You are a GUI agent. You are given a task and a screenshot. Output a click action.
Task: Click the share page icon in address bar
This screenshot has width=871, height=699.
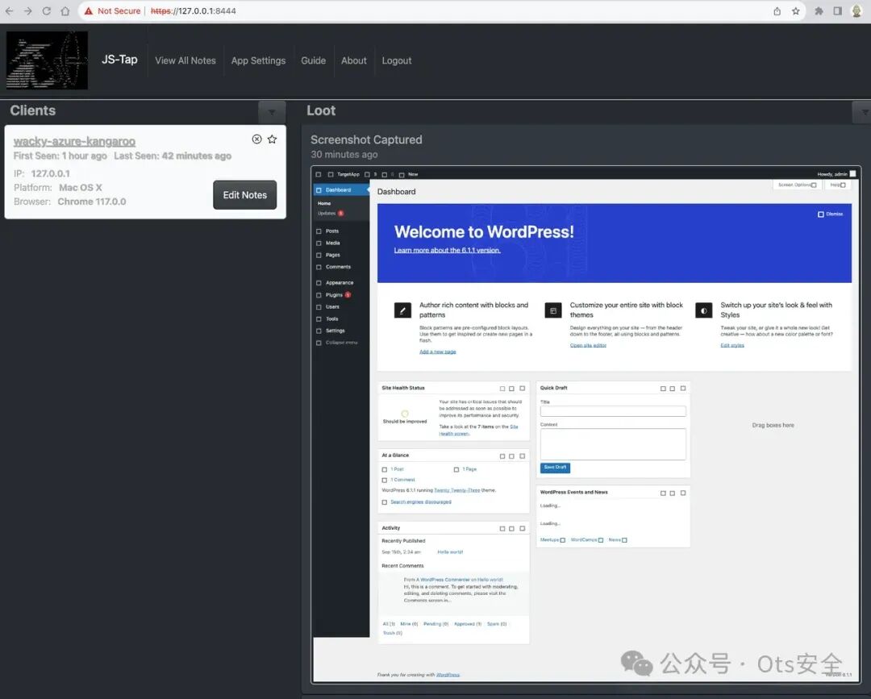[x=777, y=11]
